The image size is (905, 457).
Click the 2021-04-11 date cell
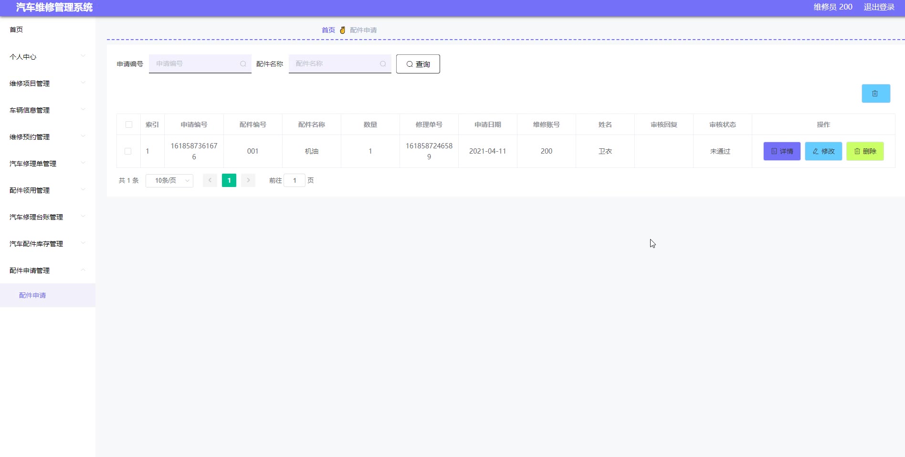click(x=487, y=151)
